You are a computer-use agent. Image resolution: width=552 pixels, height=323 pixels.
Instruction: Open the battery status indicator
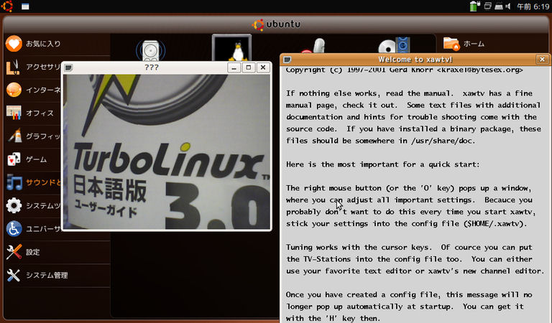click(474, 6)
